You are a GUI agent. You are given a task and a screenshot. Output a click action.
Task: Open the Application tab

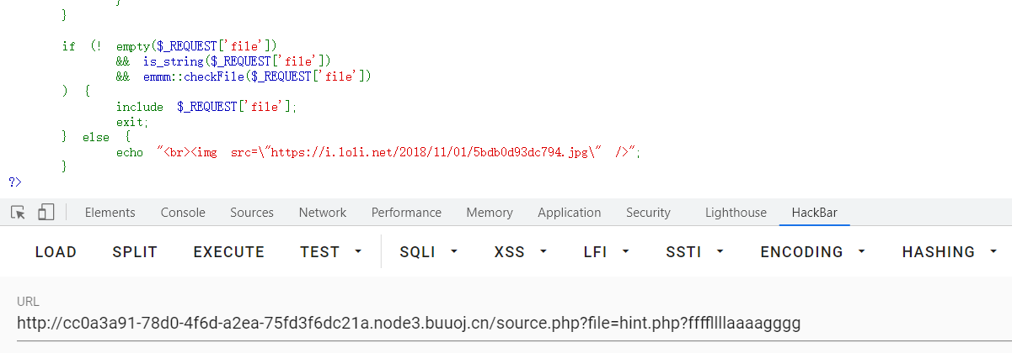[x=570, y=213]
